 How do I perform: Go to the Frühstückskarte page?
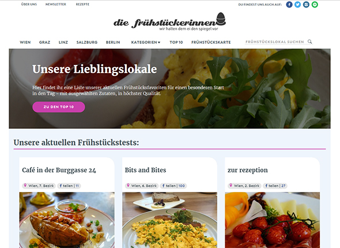click(x=211, y=42)
